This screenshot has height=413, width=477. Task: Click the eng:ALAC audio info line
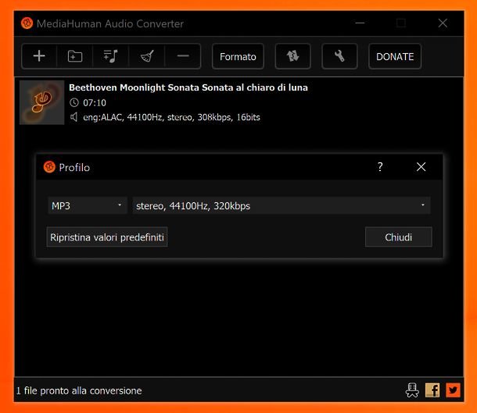point(171,117)
